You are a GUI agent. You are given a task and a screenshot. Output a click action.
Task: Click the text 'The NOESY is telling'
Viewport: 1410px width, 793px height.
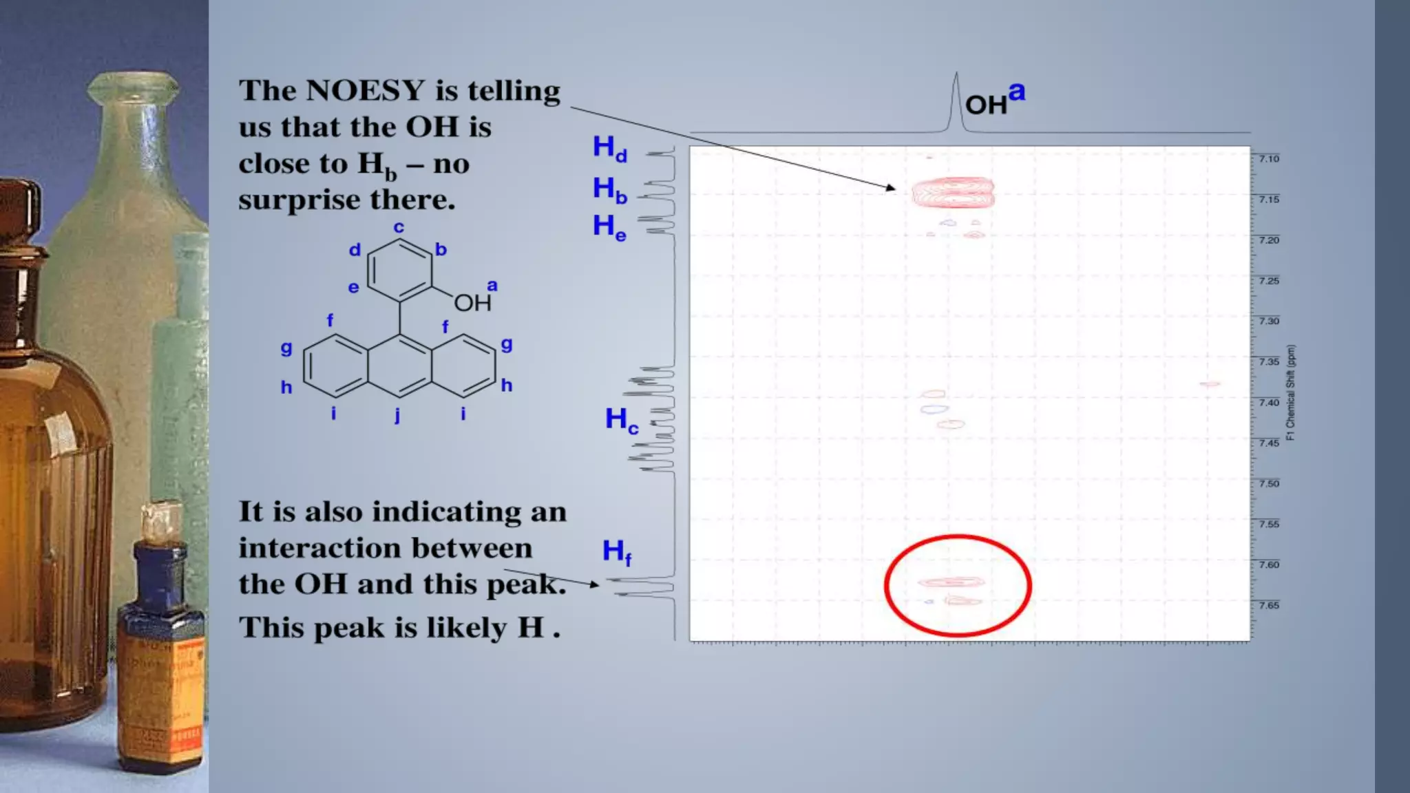click(399, 91)
